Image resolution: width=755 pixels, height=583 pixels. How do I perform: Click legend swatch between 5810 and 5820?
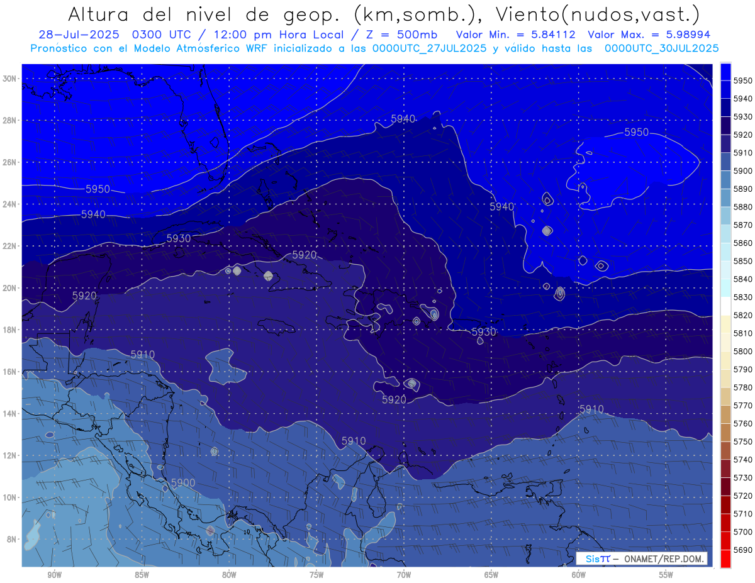tap(725, 325)
